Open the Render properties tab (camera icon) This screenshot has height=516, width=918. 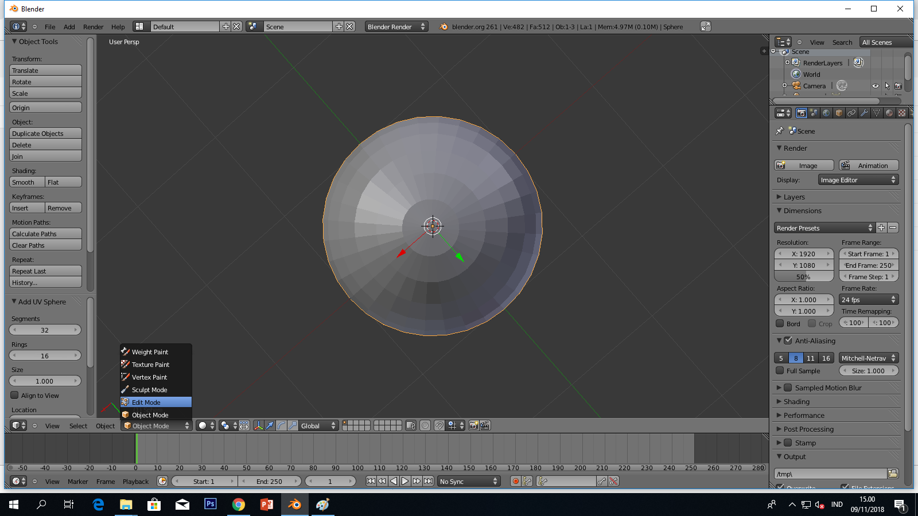click(x=802, y=113)
